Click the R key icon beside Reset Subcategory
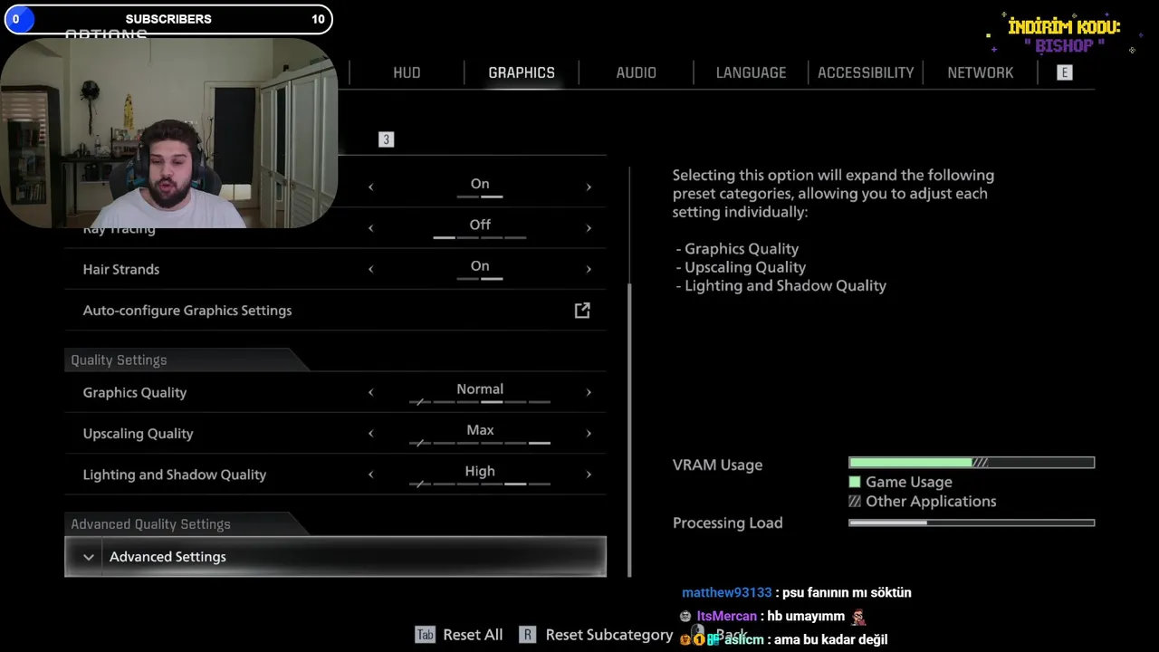The height and width of the screenshot is (652, 1159). 528,635
